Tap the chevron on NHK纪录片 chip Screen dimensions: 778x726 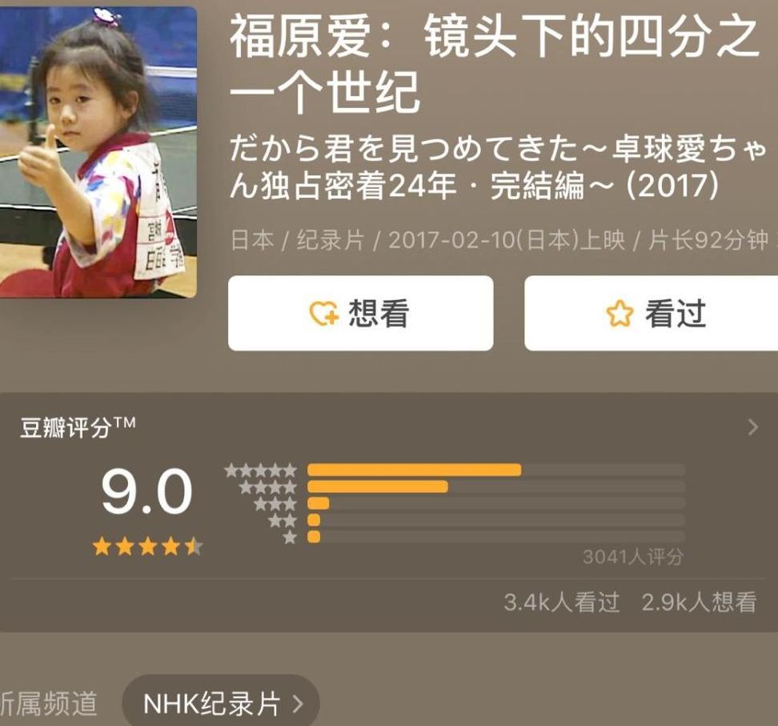coord(298,704)
